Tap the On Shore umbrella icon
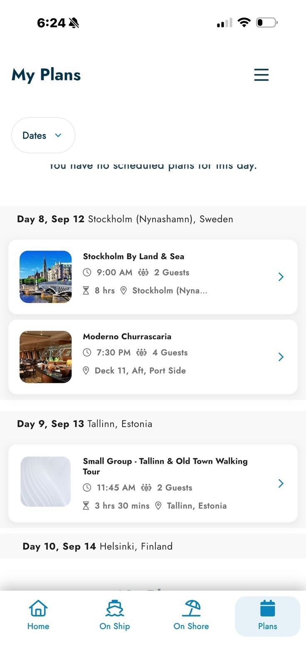The height and width of the screenshot is (666, 306). pos(191,608)
